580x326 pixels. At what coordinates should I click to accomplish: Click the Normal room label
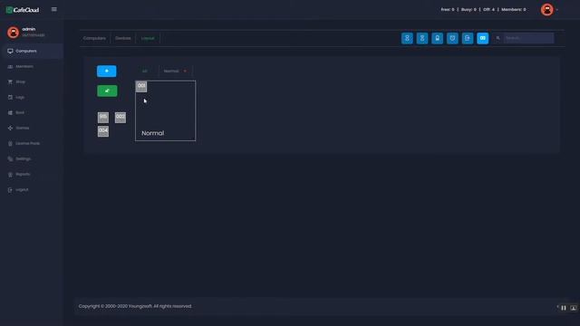tap(153, 133)
